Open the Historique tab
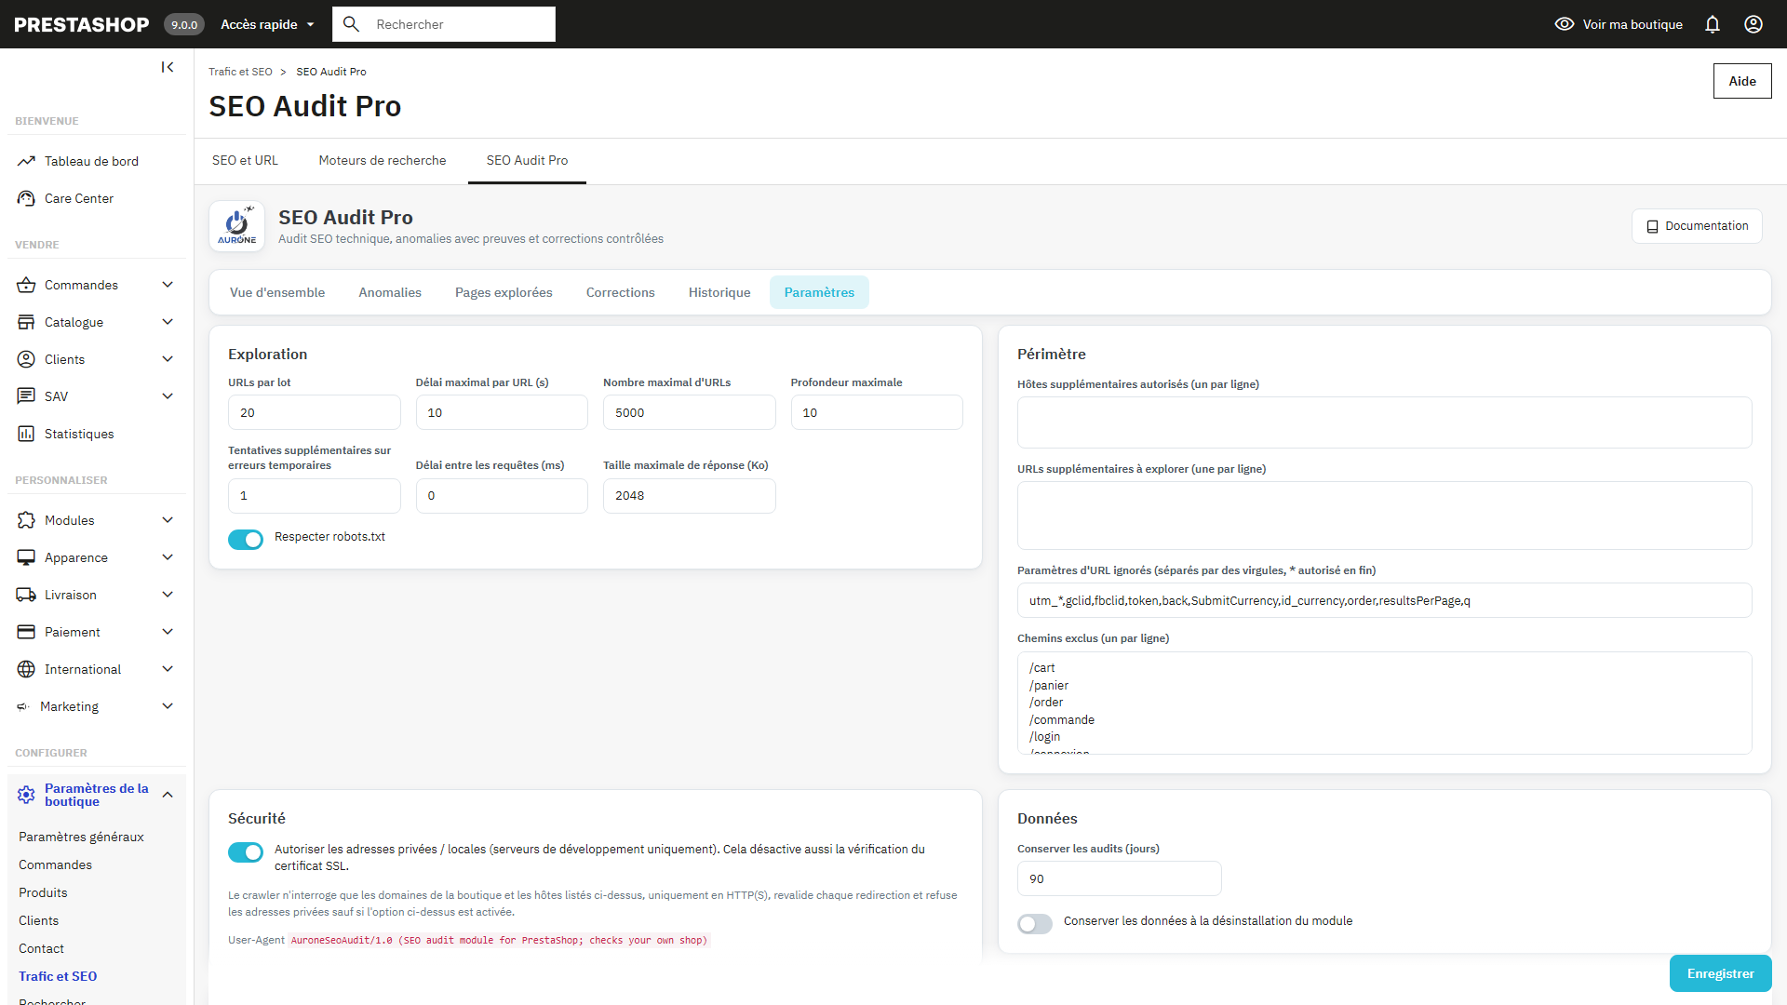The height and width of the screenshot is (1005, 1787). pyautogui.click(x=719, y=292)
